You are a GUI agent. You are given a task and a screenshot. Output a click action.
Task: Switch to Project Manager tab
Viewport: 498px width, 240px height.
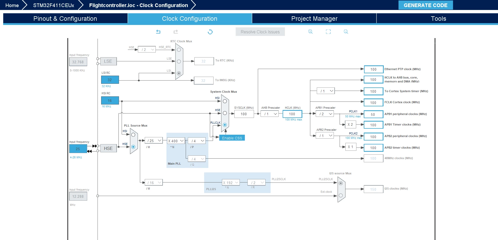(314, 19)
